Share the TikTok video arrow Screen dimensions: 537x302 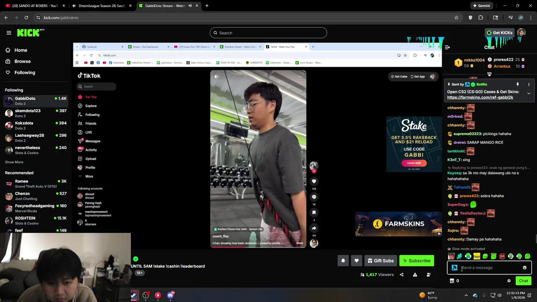click(x=314, y=228)
